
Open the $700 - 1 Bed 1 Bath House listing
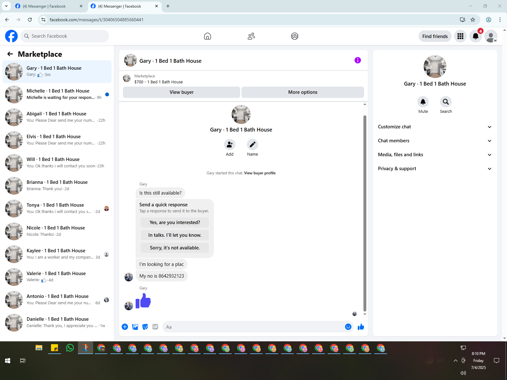pos(158,82)
